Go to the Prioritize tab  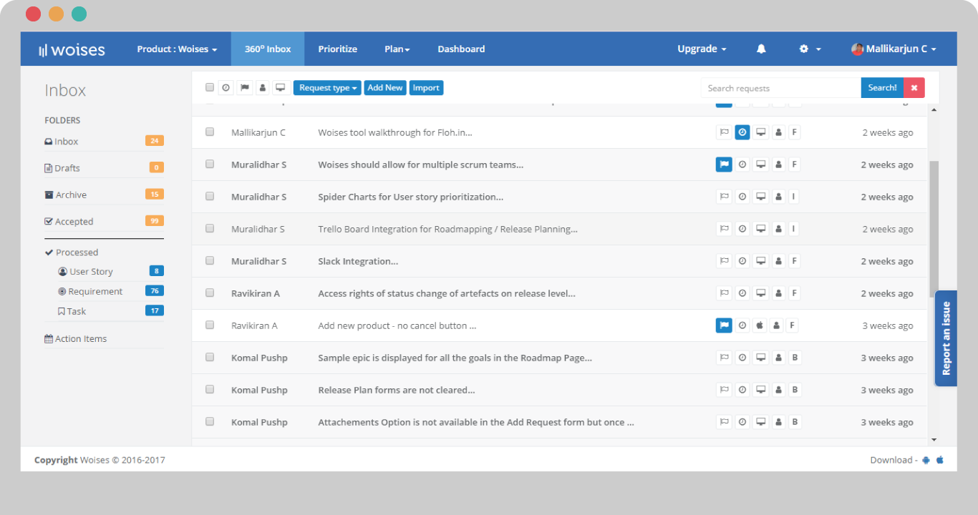click(x=338, y=49)
